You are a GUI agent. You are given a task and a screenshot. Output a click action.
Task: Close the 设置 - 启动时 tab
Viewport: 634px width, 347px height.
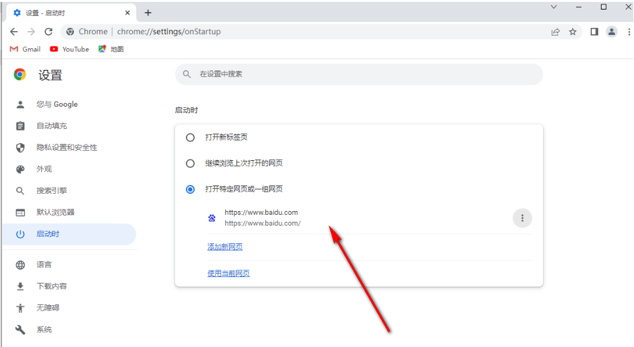tap(127, 13)
